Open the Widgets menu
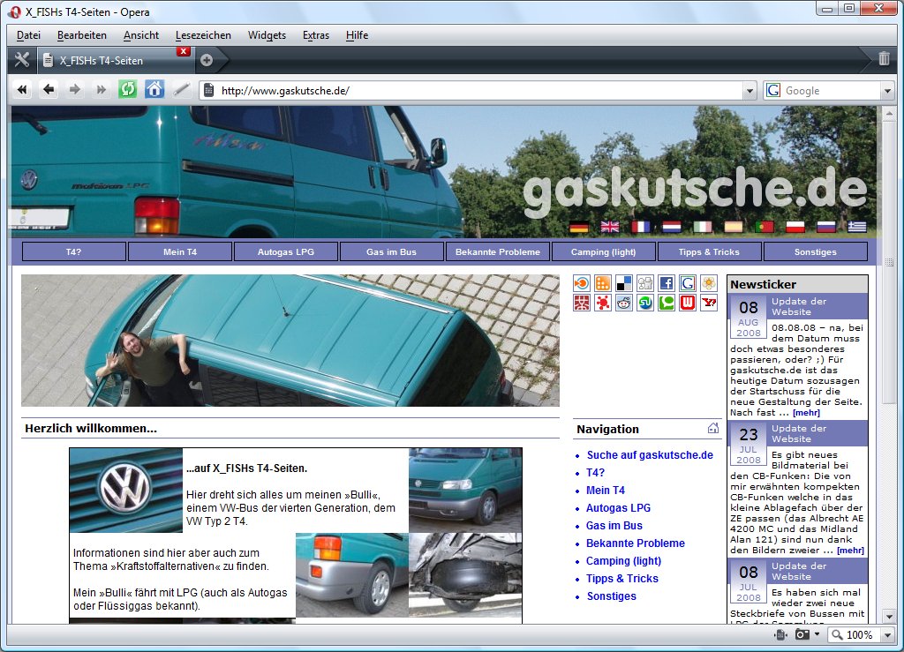The height and width of the screenshot is (652, 904). tap(267, 35)
